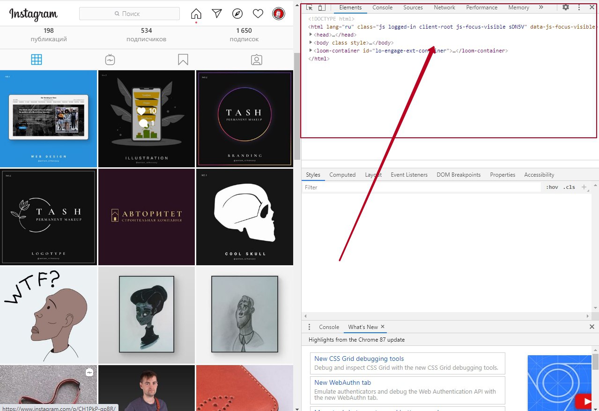This screenshot has height=411, width=599.
Task: Open the drawer three-dot menu beside Console
Action: point(309,327)
